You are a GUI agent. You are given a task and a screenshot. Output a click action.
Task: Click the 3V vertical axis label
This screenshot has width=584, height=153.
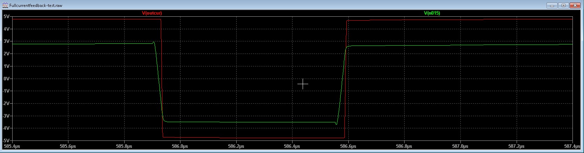click(7, 41)
